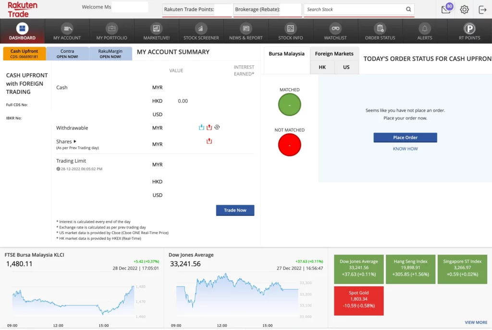492x330 pixels.
Task: Open the mail inbox with 80 badge
Action: pyautogui.click(x=446, y=9)
